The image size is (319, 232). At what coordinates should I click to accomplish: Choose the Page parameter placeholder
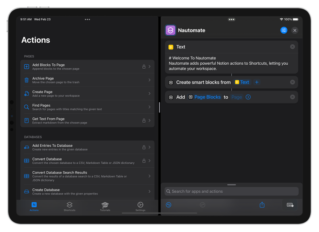(237, 97)
